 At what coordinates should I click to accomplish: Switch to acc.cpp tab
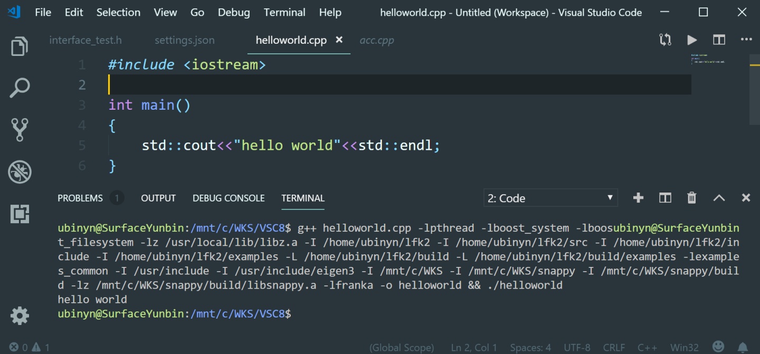tap(377, 40)
